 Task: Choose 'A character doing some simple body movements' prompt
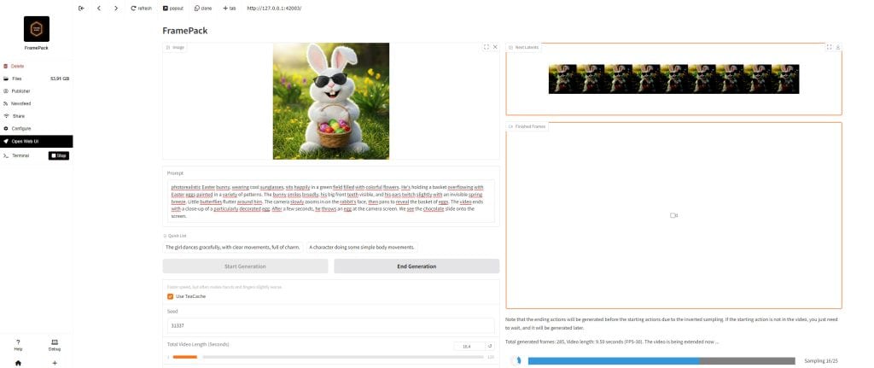(x=362, y=247)
